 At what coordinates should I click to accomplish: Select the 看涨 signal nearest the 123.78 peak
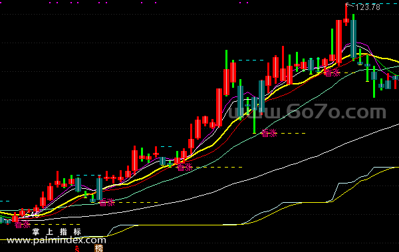pos(332,72)
